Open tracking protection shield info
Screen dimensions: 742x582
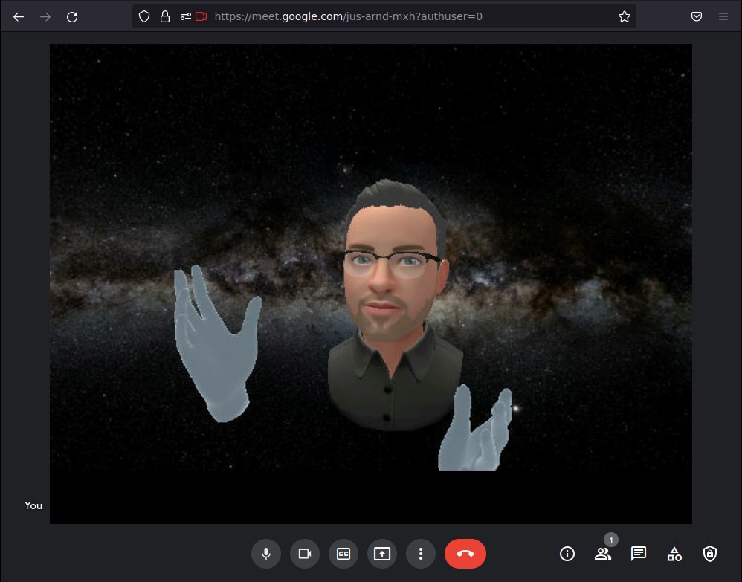click(143, 16)
